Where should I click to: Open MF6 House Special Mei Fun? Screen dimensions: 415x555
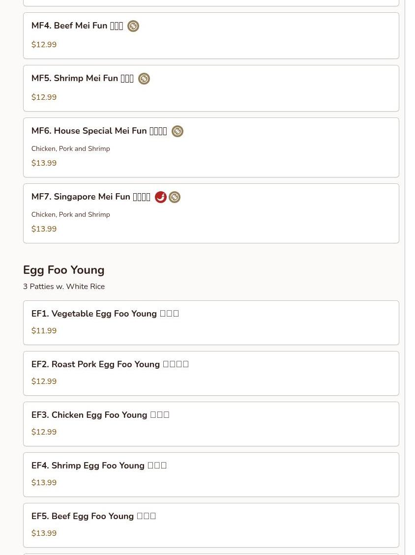tap(99, 131)
